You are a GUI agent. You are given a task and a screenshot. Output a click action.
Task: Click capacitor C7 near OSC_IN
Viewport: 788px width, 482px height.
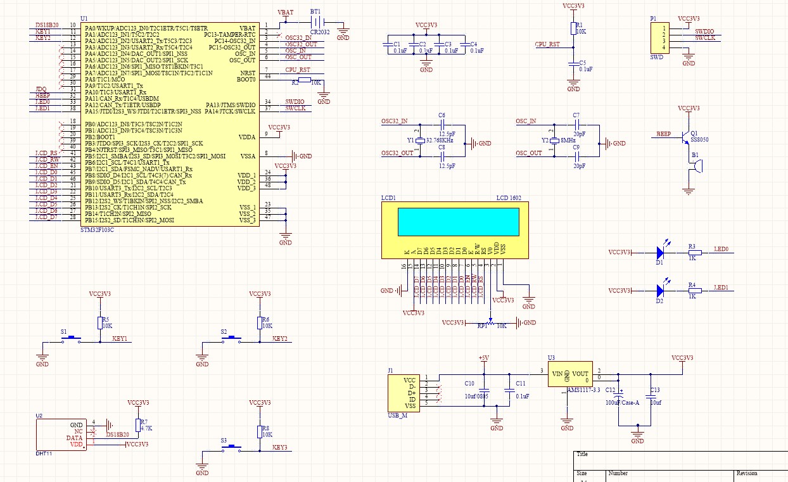[576, 124]
